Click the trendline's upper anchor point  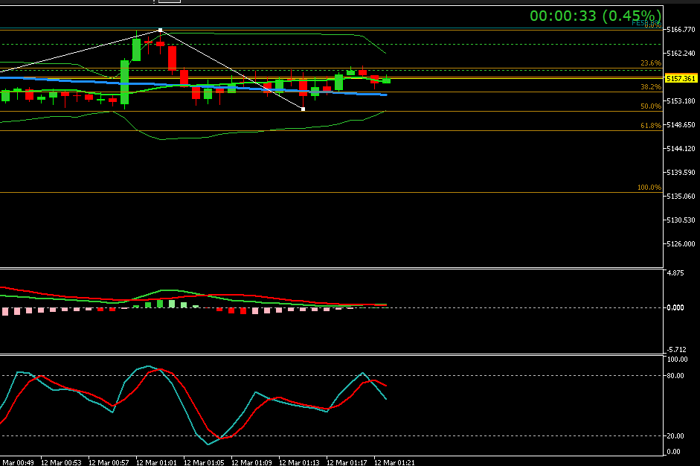click(x=161, y=30)
